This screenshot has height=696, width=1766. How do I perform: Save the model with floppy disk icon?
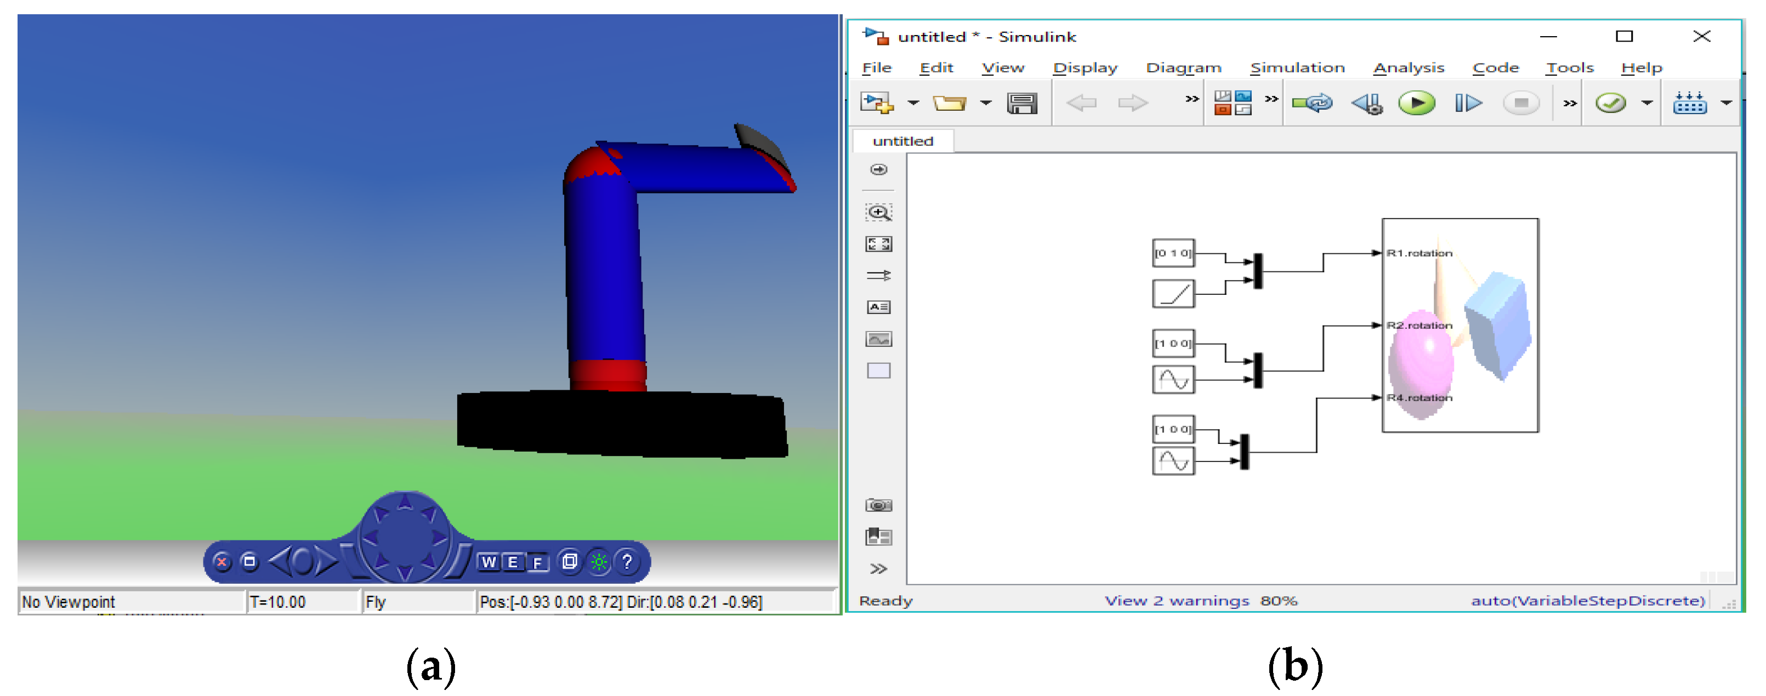tap(1021, 103)
